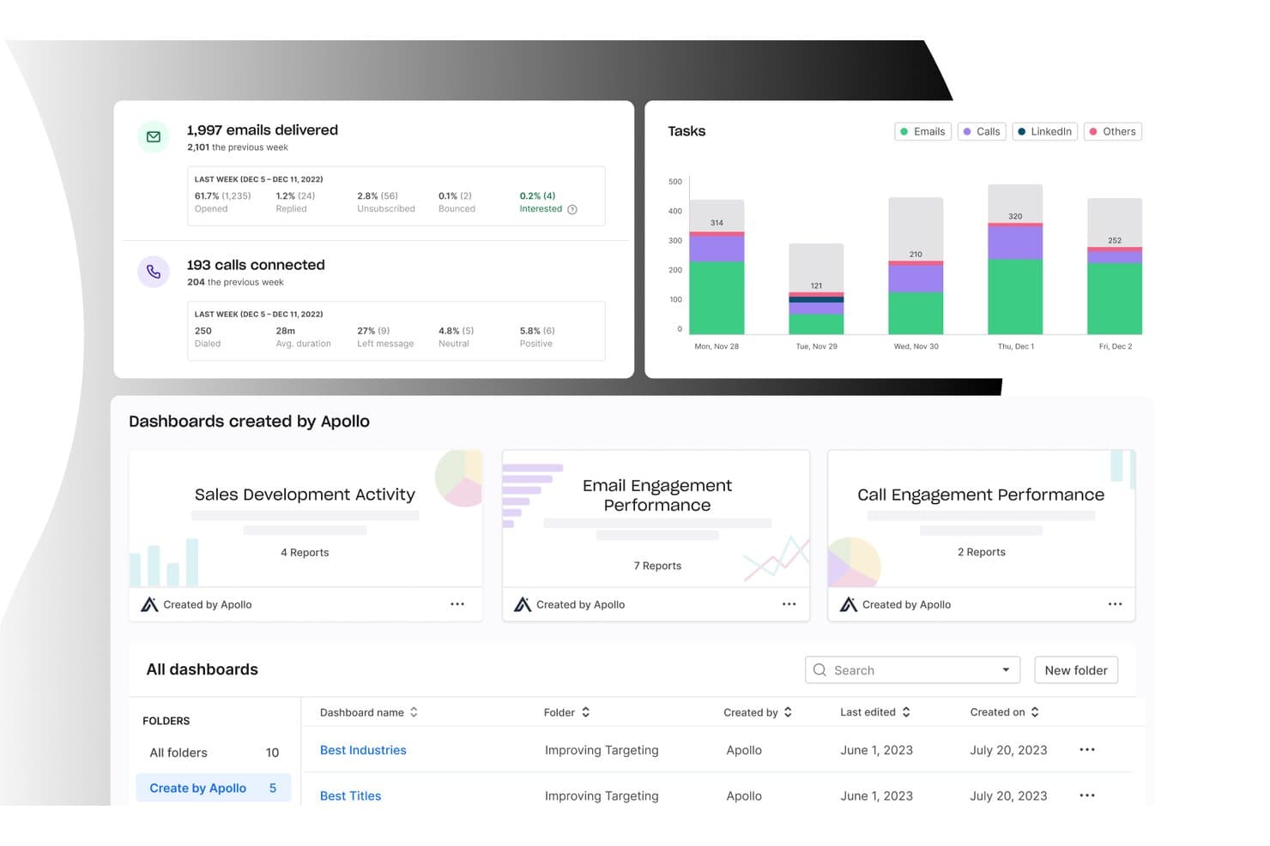Click the Apollo logo on Call Engagement Performance card
The width and height of the screenshot is (1270, 846).
[x=849, y=604]
